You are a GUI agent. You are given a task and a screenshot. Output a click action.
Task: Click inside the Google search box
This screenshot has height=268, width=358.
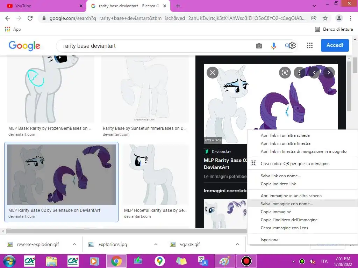click(155, 46)
